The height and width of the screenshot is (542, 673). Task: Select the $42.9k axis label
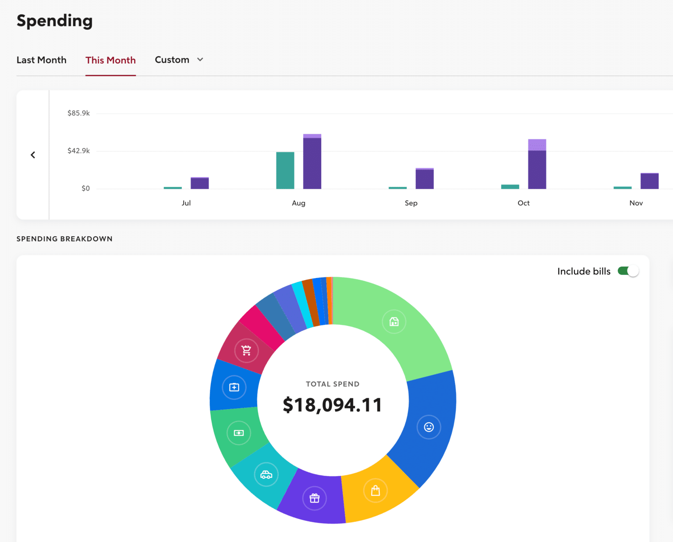(x=78, y=151)
